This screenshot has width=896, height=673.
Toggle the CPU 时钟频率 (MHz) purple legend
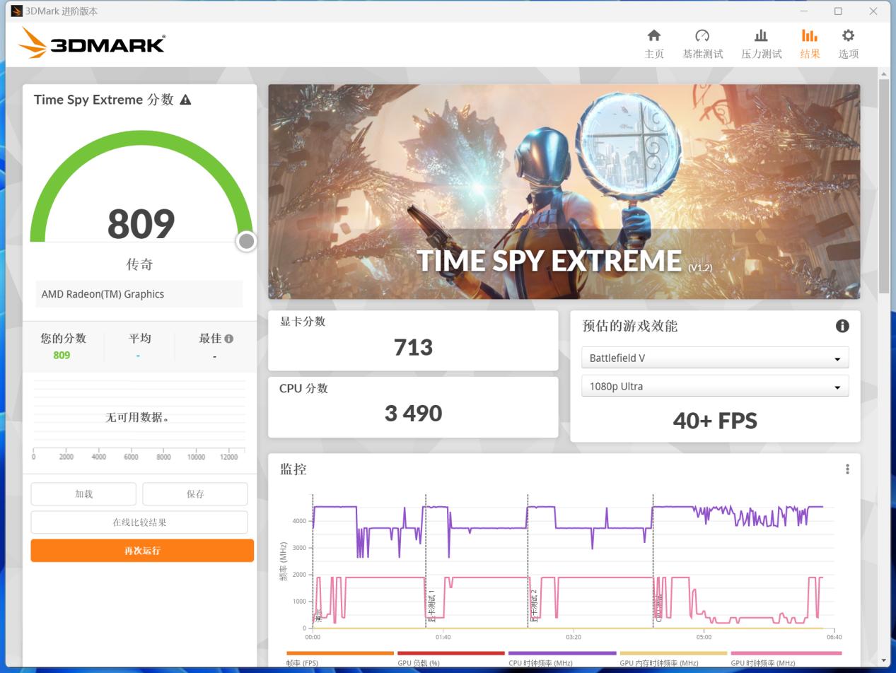click(x=562, y=659)
